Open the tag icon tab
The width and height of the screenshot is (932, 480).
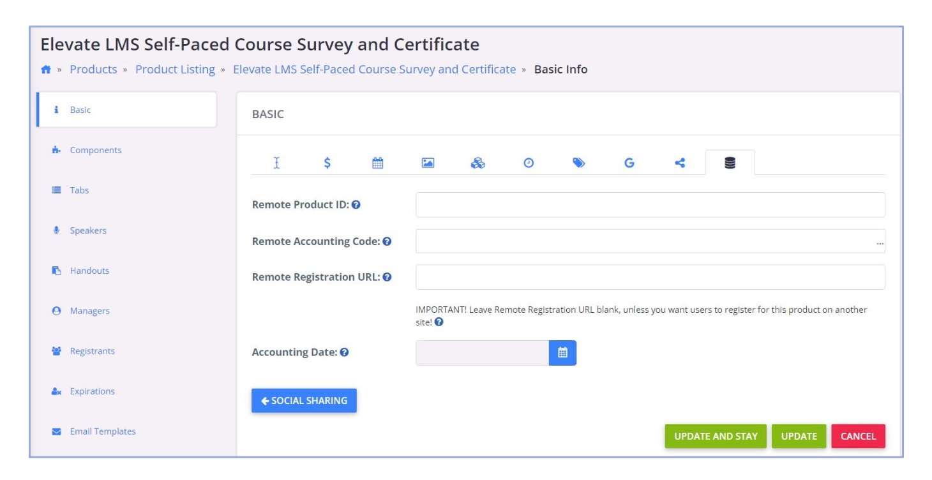579,163
